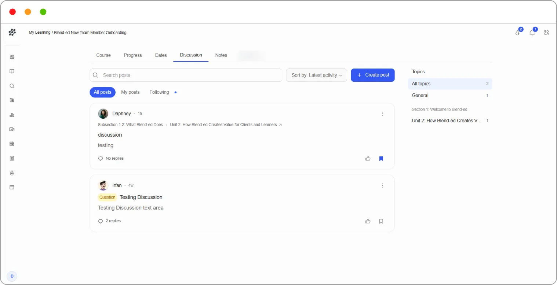Open the post titled discussion

(x=110, y=135)
